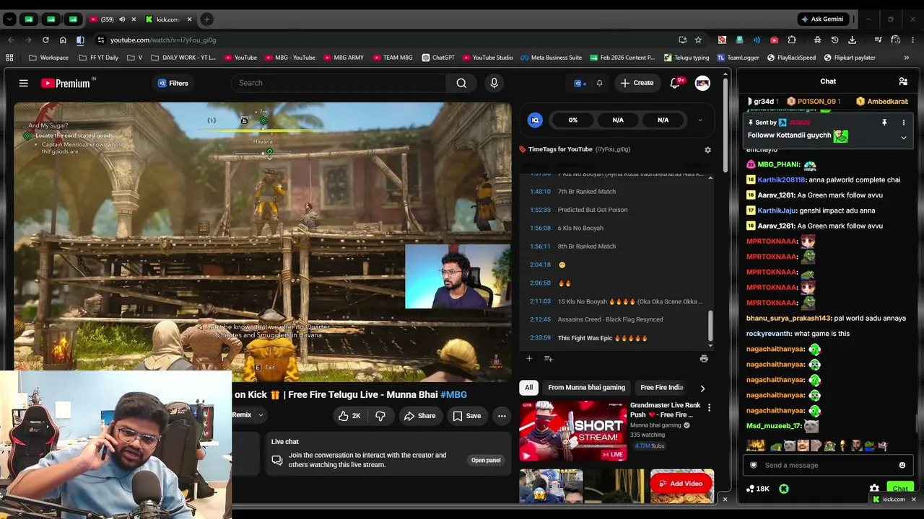Dislike the live stream video
The width and height of the screenshot is (924, 519).
point(380,416)
